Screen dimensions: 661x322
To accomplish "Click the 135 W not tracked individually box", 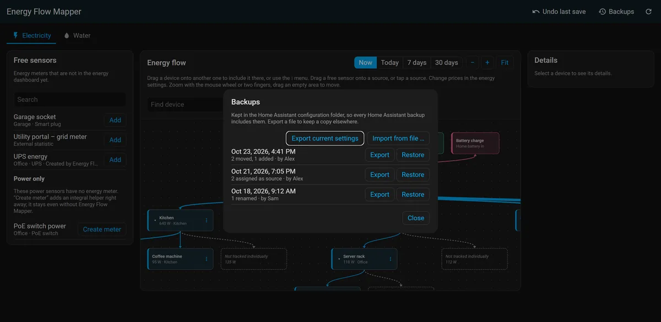I will point(254,259).
